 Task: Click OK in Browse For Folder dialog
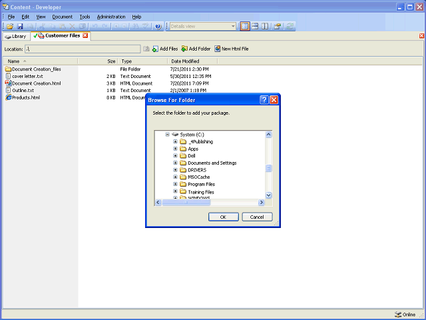click(x=224, y=217)
